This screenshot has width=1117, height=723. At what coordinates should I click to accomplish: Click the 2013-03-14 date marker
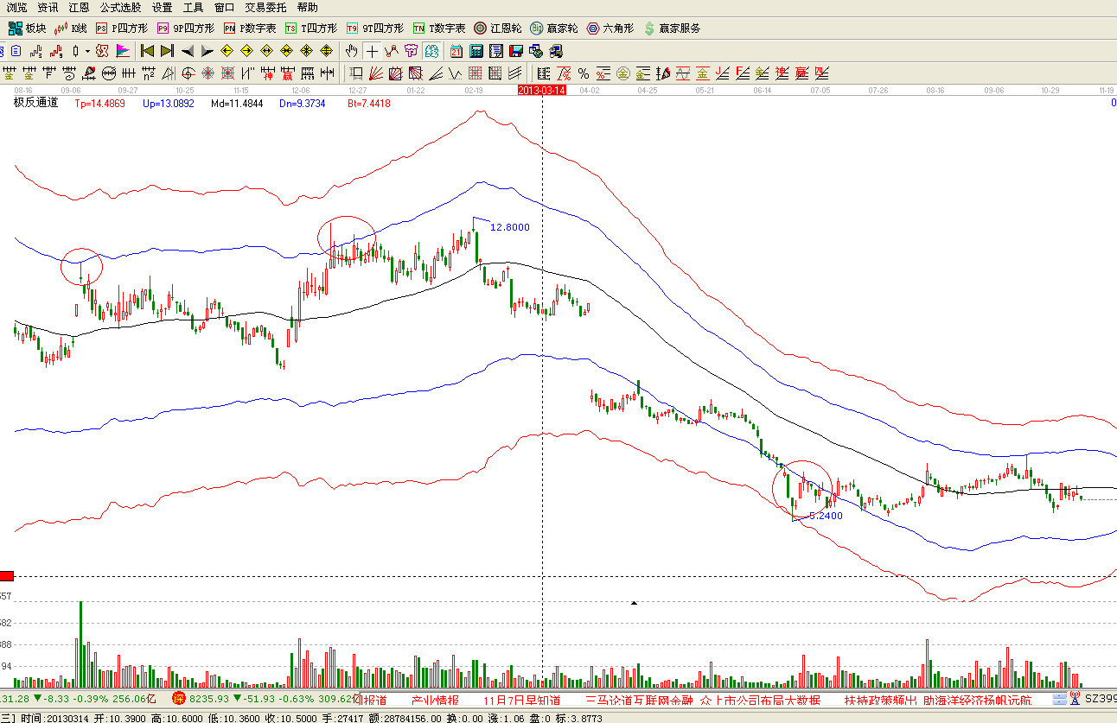(541, 90)
